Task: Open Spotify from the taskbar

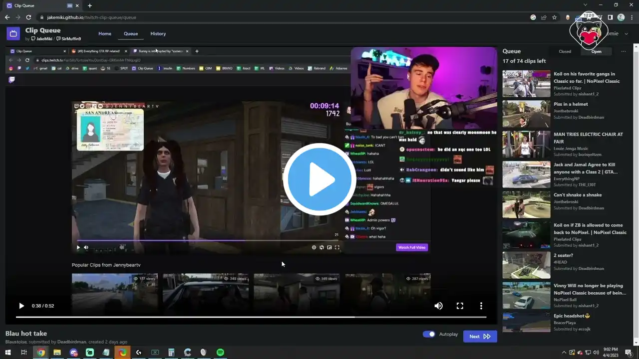Action: (x=220, y=353)
